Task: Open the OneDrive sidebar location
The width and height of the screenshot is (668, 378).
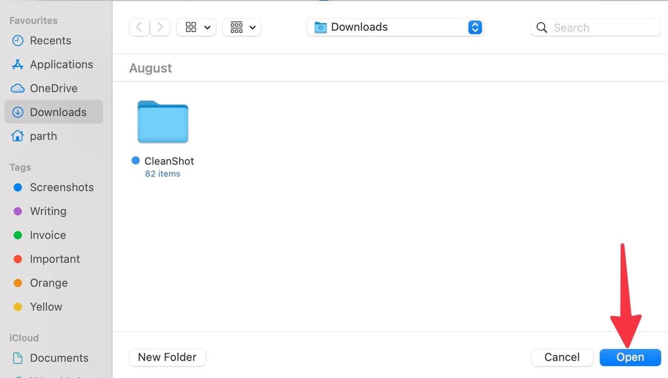Action: 54,88
